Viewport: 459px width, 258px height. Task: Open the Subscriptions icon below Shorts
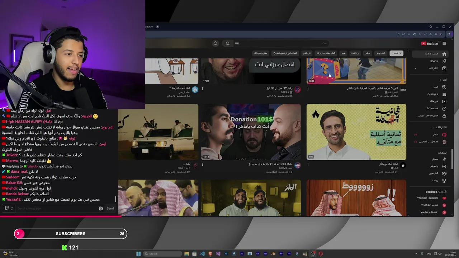tap(444, 68)
